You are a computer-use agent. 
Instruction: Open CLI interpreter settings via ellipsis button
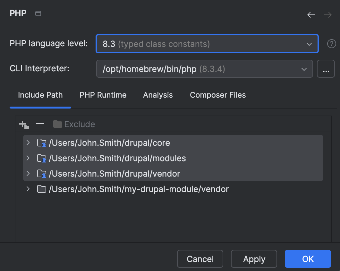tap(326, 69)
